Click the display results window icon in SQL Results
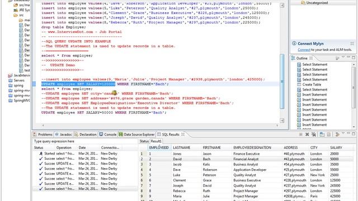This screenshot has height=201, width=358. click(322, 135)
